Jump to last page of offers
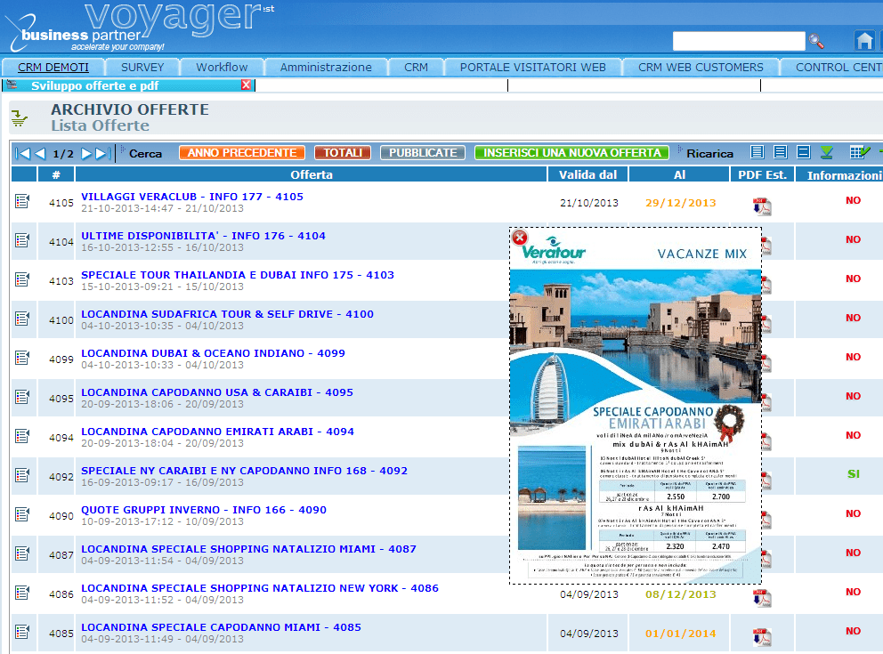This screenshot has width=883, height=654. pos(103,153)
